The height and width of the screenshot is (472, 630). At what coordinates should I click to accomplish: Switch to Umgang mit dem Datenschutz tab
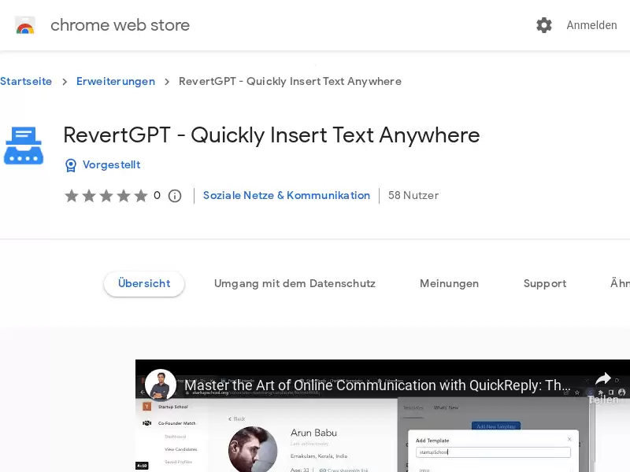(x=295, y=284)
